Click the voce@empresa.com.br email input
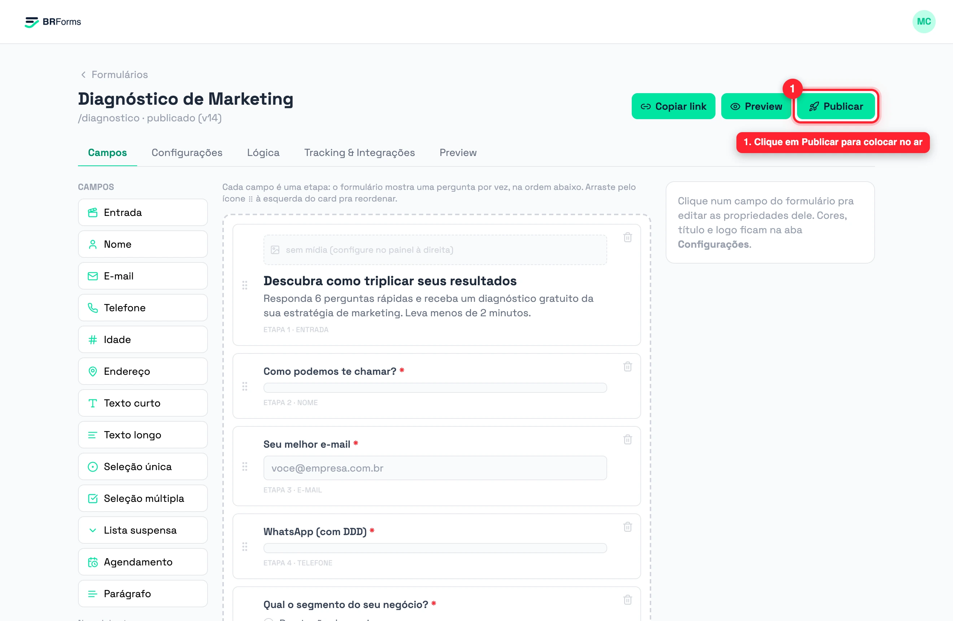Image resolution: width=953 pixels, height=621 pixels. (435, 468)
